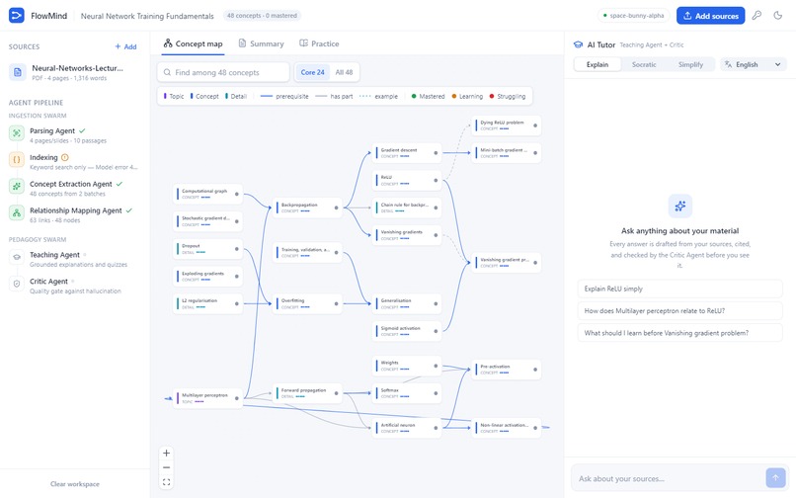Select the Computational graph node
This screenshot has width=796, height=498.
pos(207,194)
